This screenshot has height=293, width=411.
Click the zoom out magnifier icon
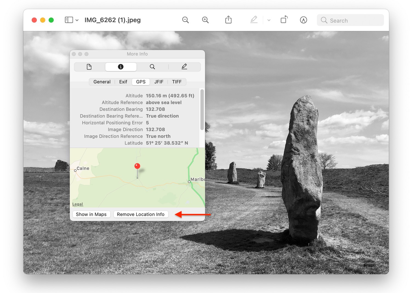(185, 20)
